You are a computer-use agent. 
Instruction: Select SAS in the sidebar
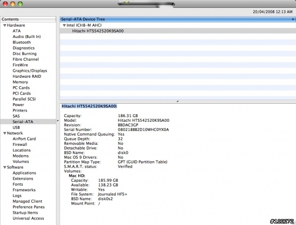[16, 116]
